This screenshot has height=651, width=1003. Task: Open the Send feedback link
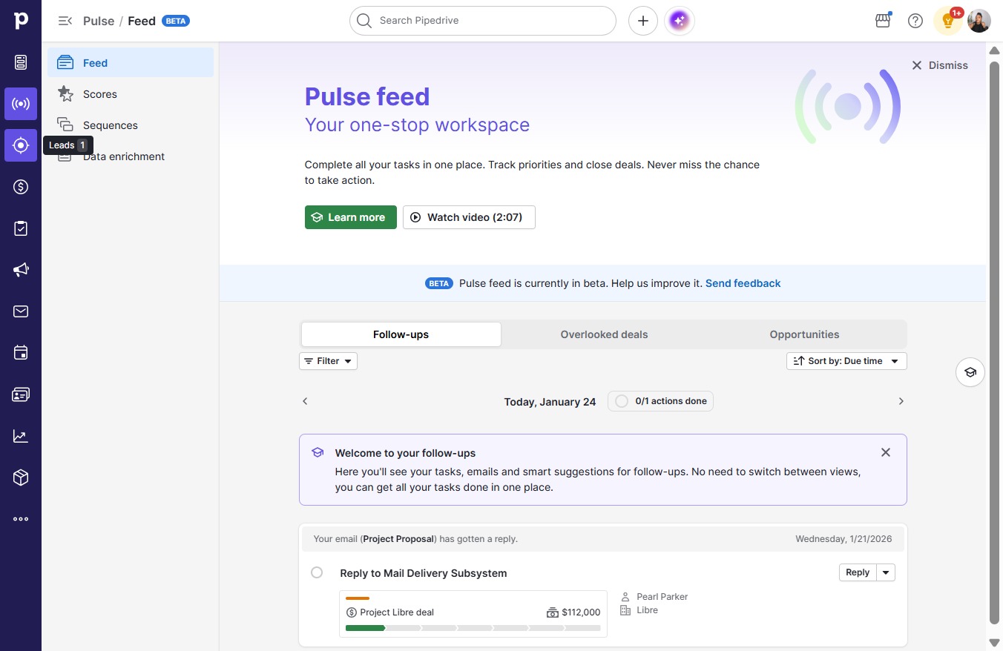pos(743,283)
